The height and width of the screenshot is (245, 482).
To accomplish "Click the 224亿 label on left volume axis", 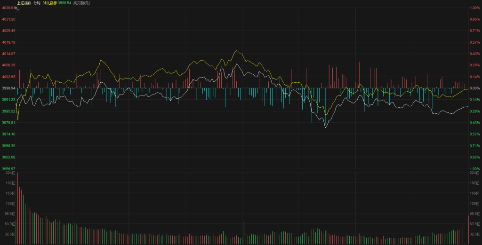I will pyautogui.click(x=9, y=173).
